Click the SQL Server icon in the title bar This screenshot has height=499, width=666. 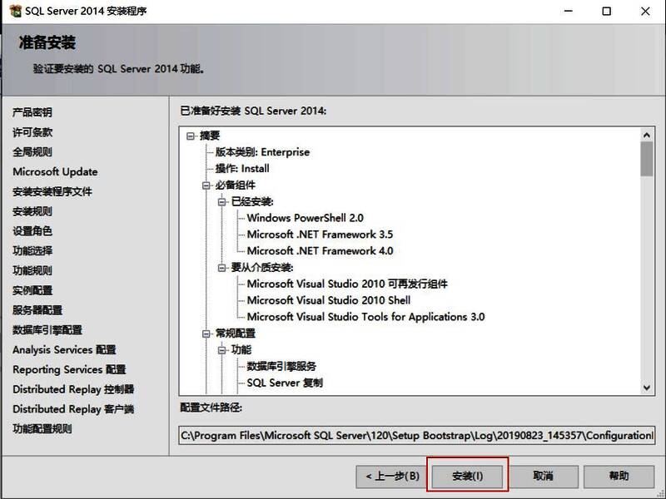(x=15, y=12)
